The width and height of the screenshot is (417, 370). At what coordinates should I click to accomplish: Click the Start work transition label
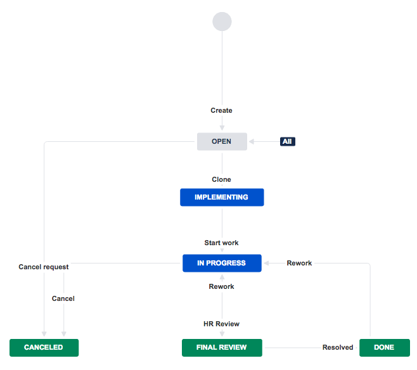(x=221, y=243)
